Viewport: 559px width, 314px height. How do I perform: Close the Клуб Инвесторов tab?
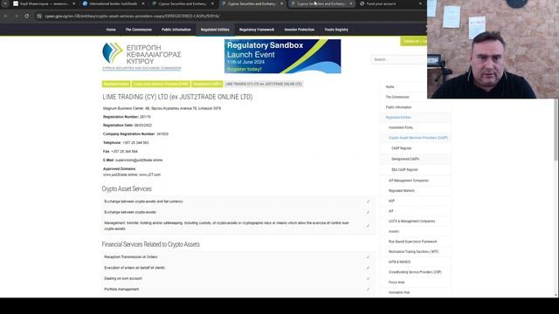tap(73, 3)
